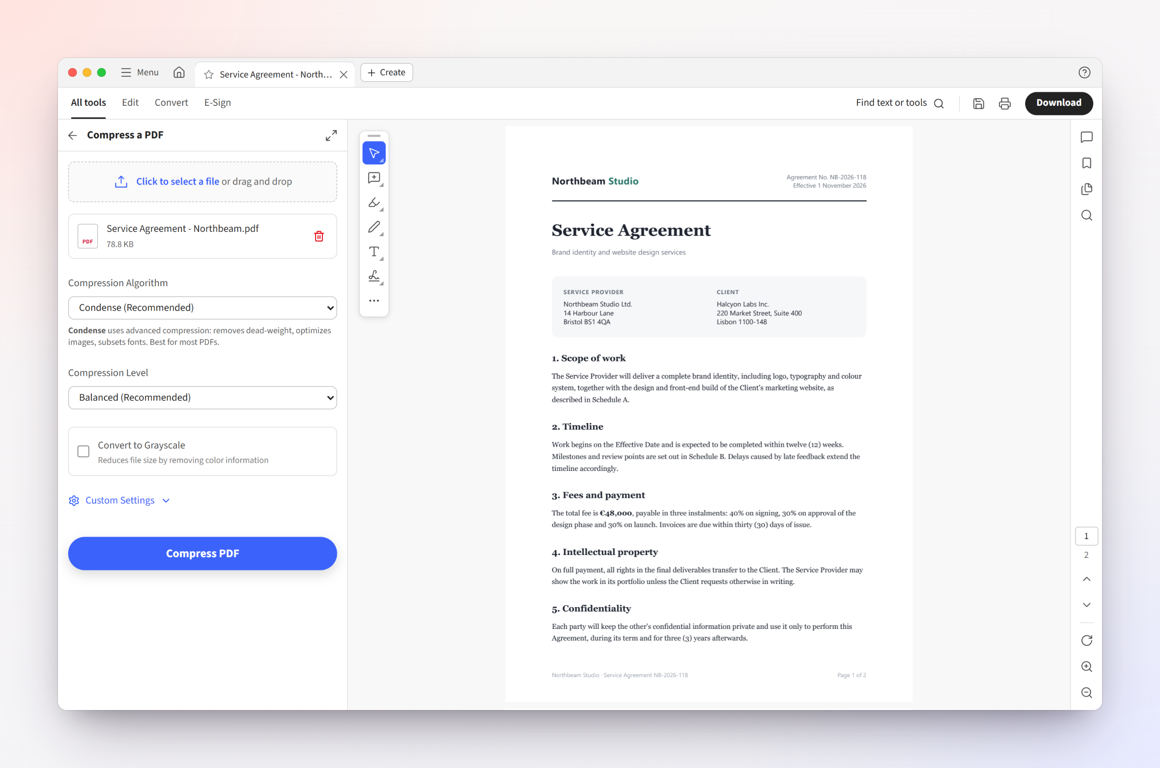Go to next page arrow
Viewport: 1160px width, 768px height.
(x=1087, y=605)
